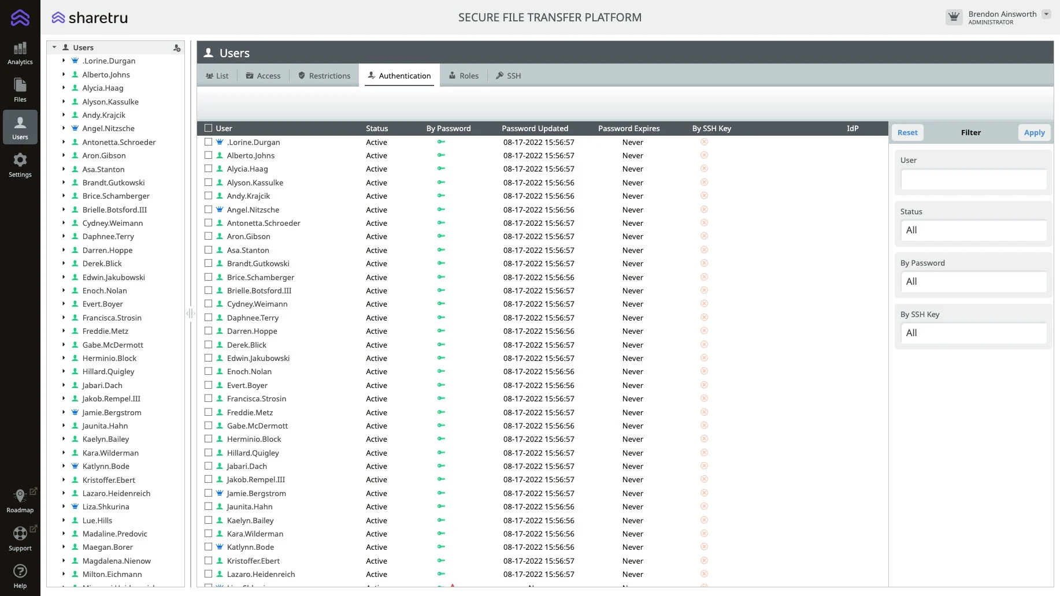Check the box for .Lorine.Durgan row
Image resolution: width=1060 pixels, height=596 pixels.
(208, 142)
